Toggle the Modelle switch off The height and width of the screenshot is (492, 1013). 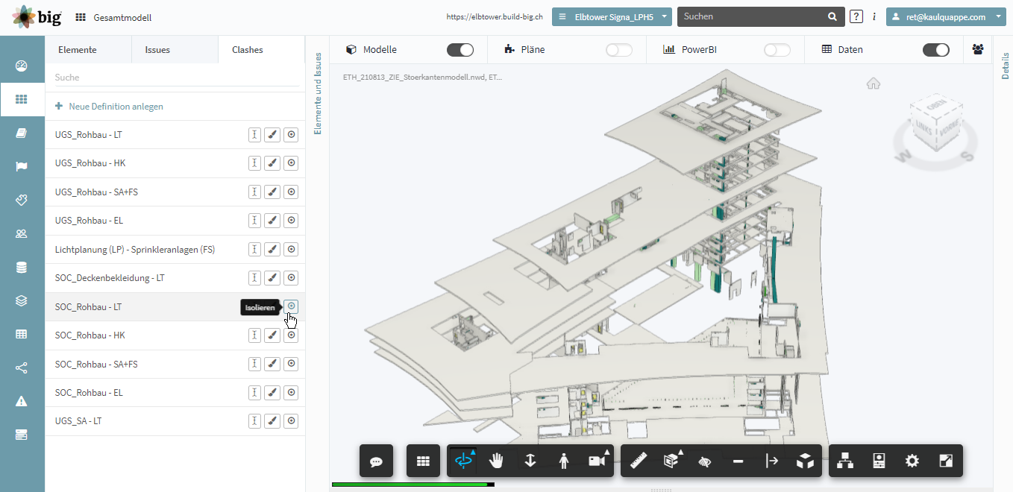pyautogui.click(x=460, y=50)
